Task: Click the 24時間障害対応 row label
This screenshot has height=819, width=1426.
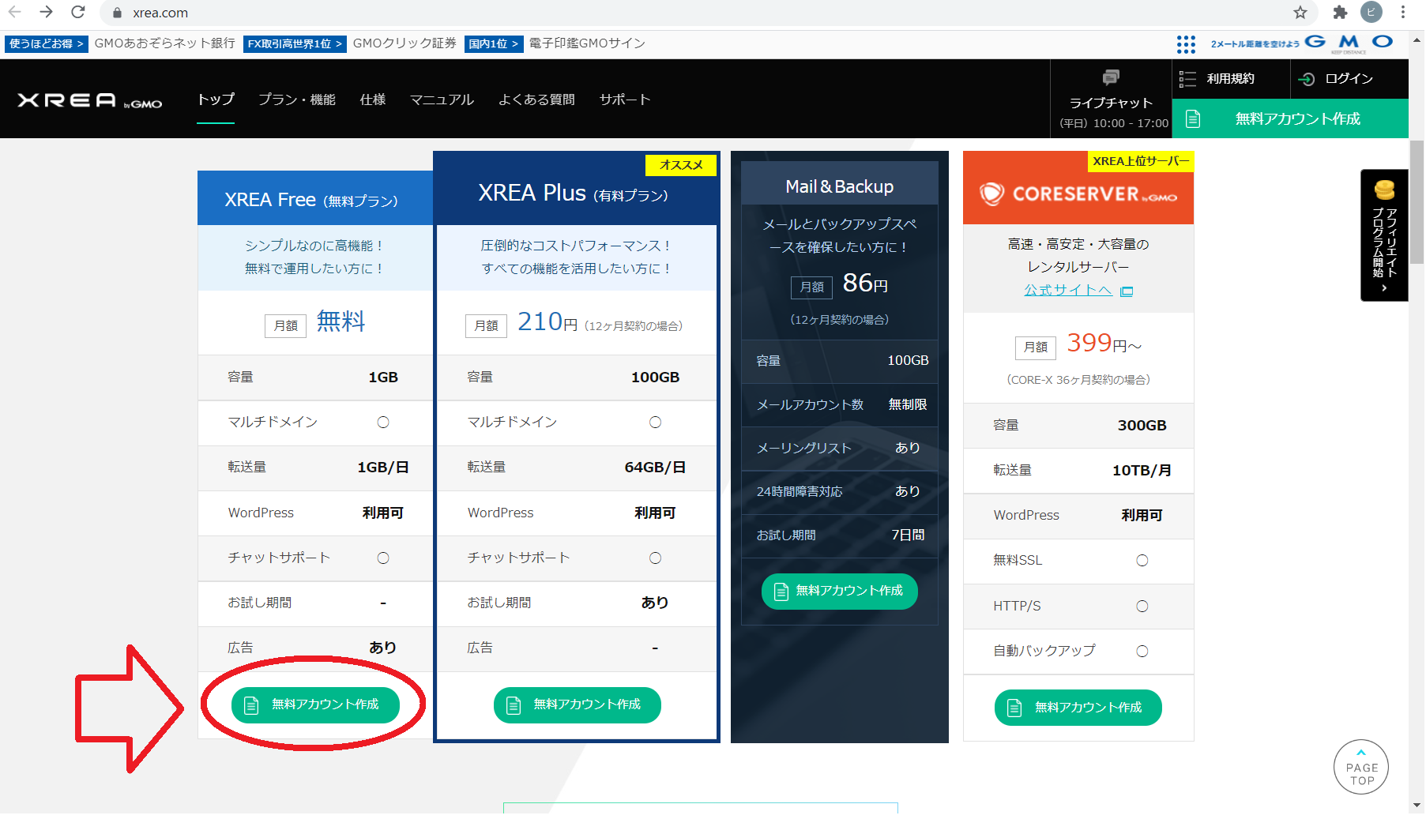Action: pyautogui.click(x=800, y=491)
